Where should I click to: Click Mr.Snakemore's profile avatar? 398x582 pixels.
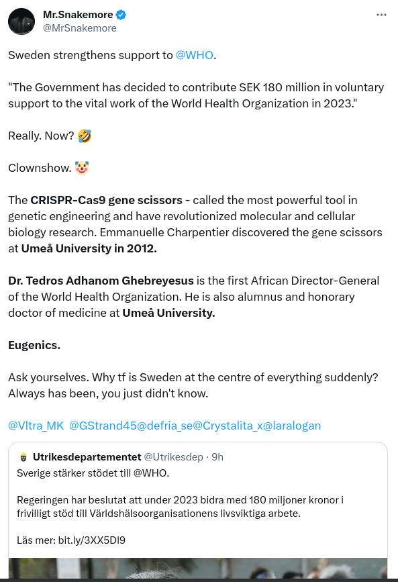21,21
